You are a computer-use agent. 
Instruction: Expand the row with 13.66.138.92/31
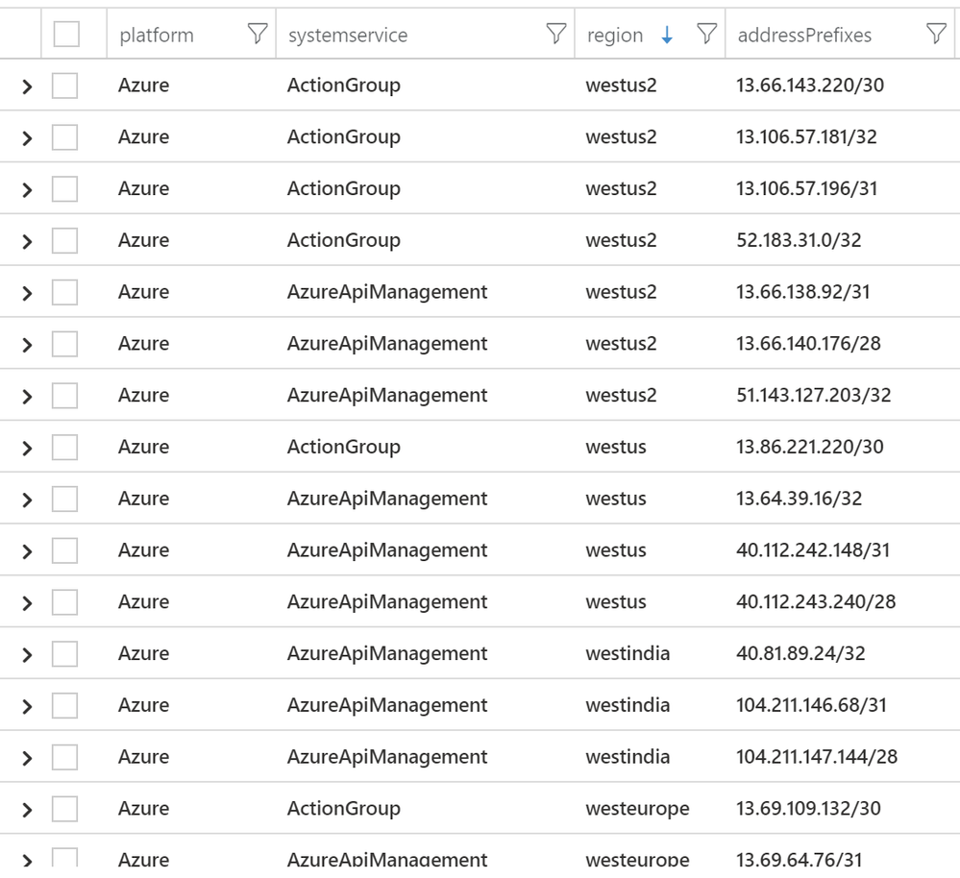(x=27, y=293)
